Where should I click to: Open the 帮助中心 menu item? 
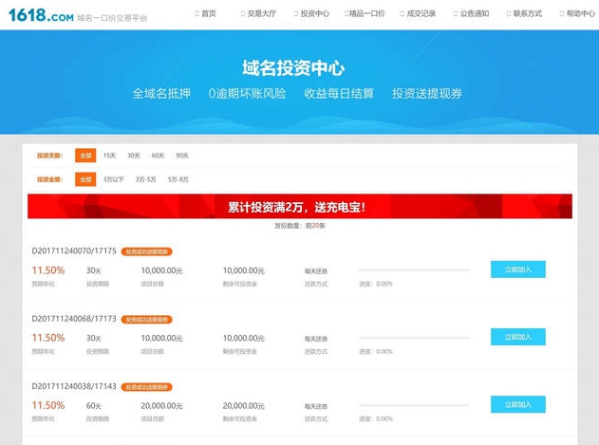577,13
